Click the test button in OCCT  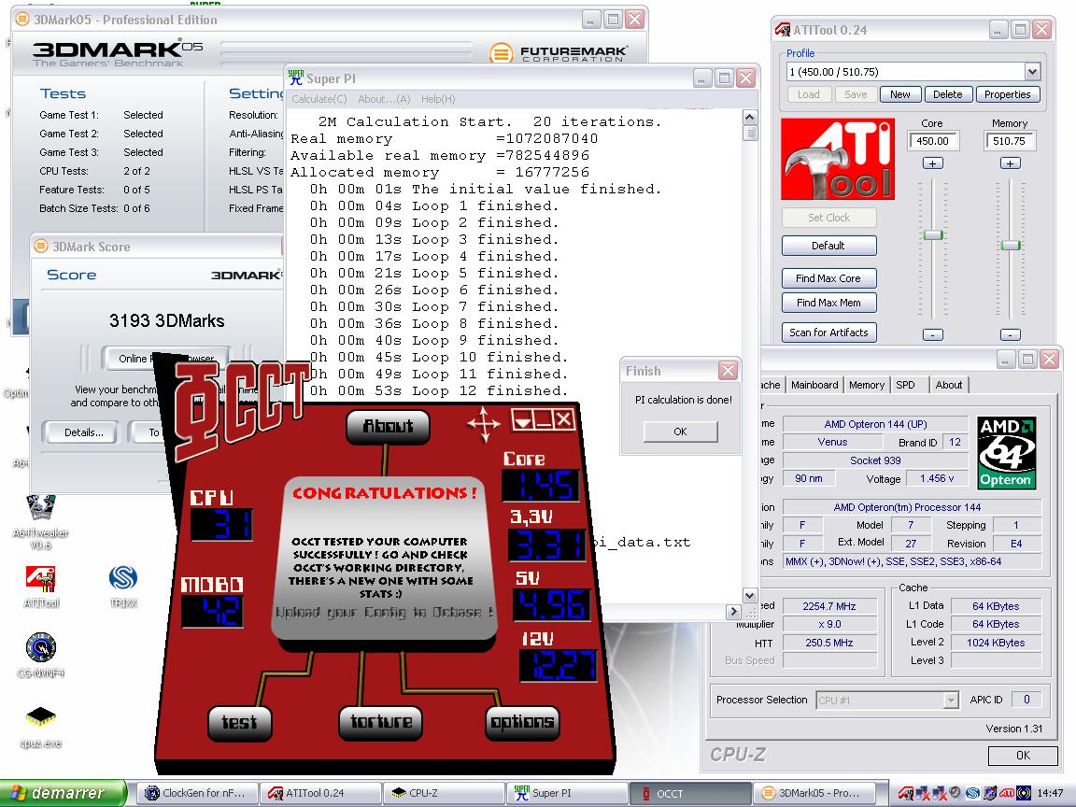coord(239,723)
